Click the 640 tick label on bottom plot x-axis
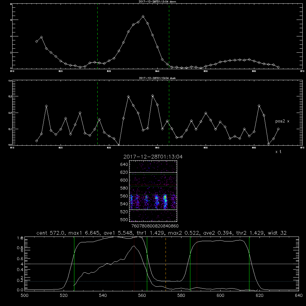The width and height of the screenshot is (306, 306). pyautogui.click(x=299, y=296)
